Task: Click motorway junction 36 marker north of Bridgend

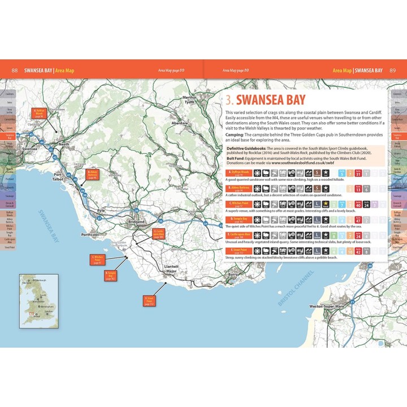Action: (137, 210)
